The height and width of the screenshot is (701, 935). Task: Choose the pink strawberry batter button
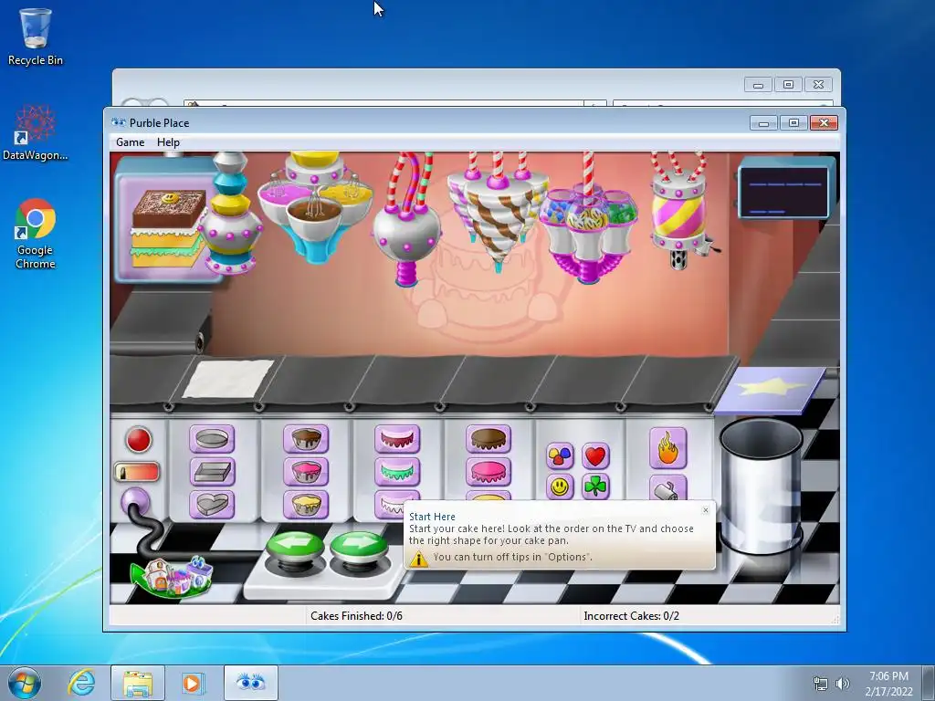(x=306, y=472)
